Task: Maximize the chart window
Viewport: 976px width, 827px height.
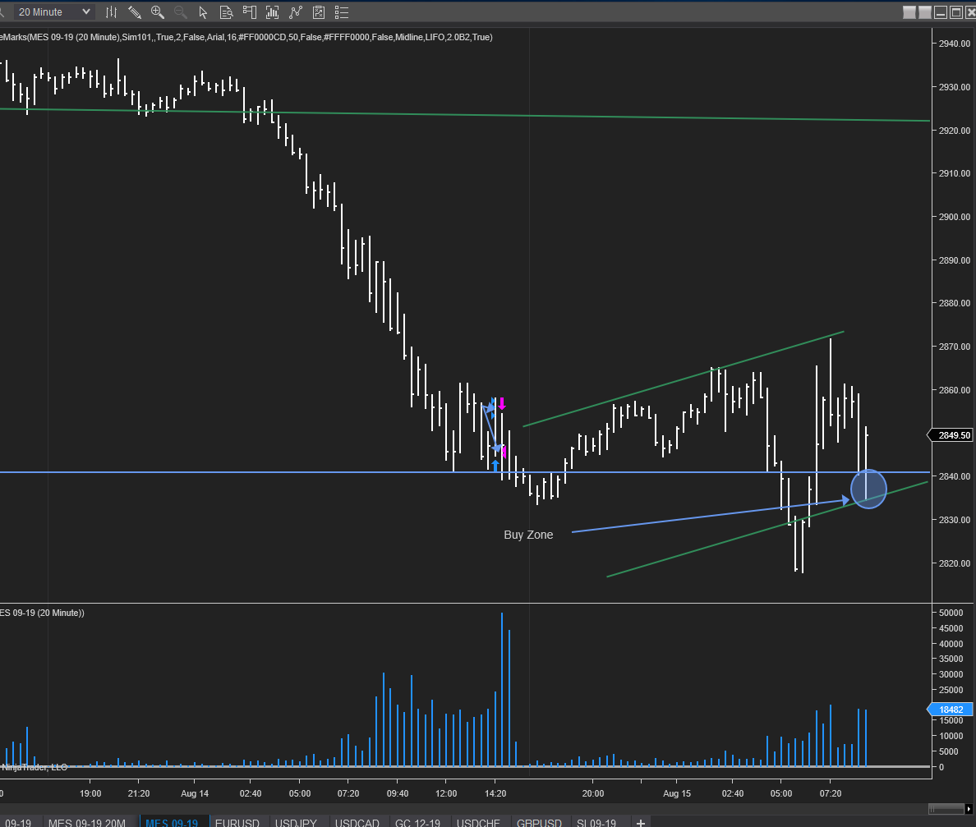Action: [956, 11]
